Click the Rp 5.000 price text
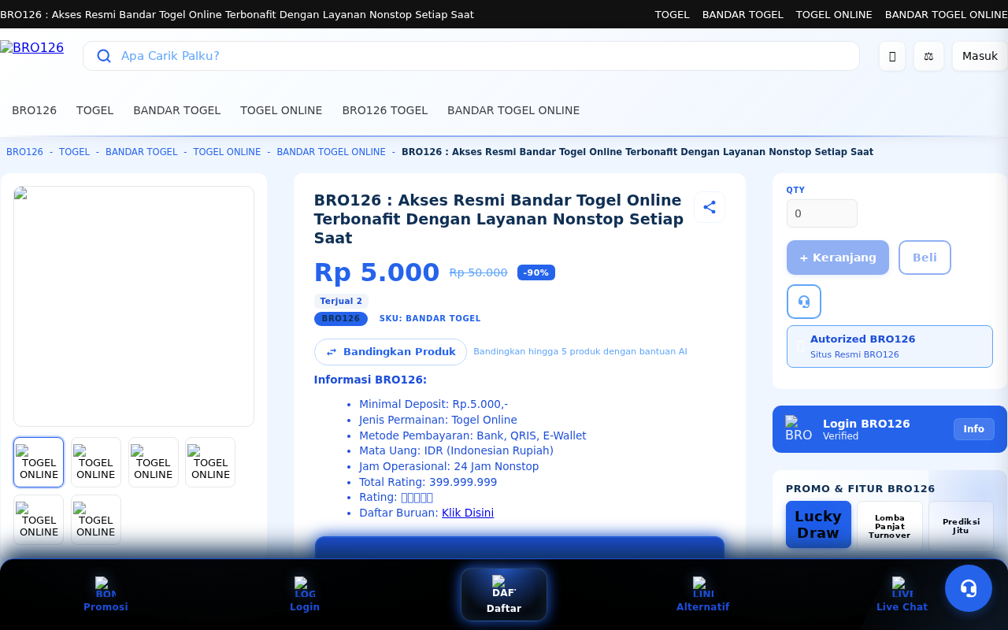 coord(376,272)
